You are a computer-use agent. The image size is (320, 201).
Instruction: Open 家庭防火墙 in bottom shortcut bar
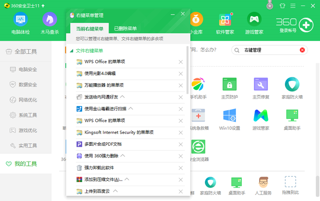211,182
